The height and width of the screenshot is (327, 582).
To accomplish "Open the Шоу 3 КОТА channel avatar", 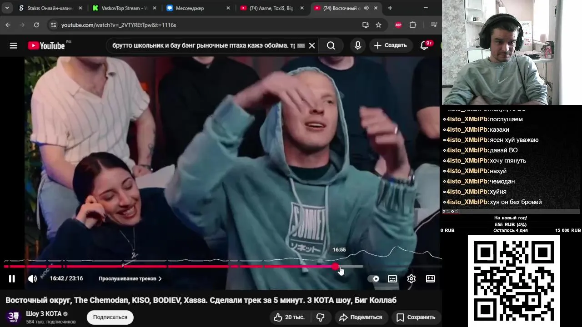I will tap(13, 317).
